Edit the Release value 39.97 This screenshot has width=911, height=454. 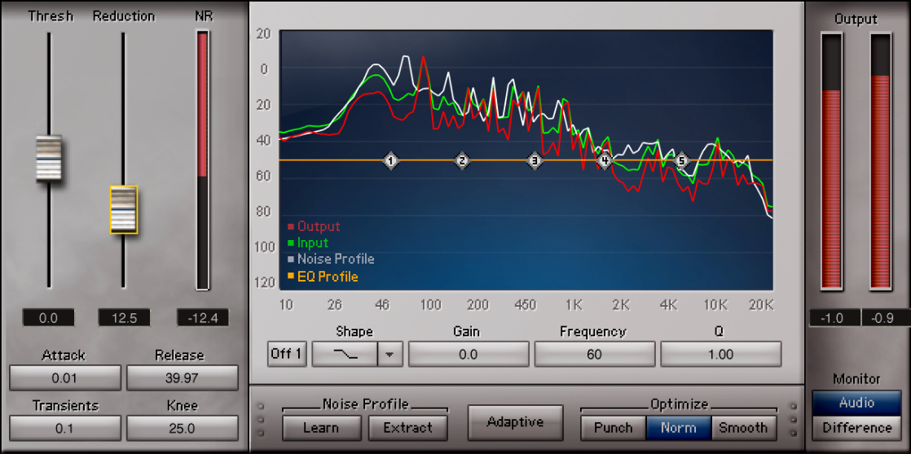pos(183,378)
